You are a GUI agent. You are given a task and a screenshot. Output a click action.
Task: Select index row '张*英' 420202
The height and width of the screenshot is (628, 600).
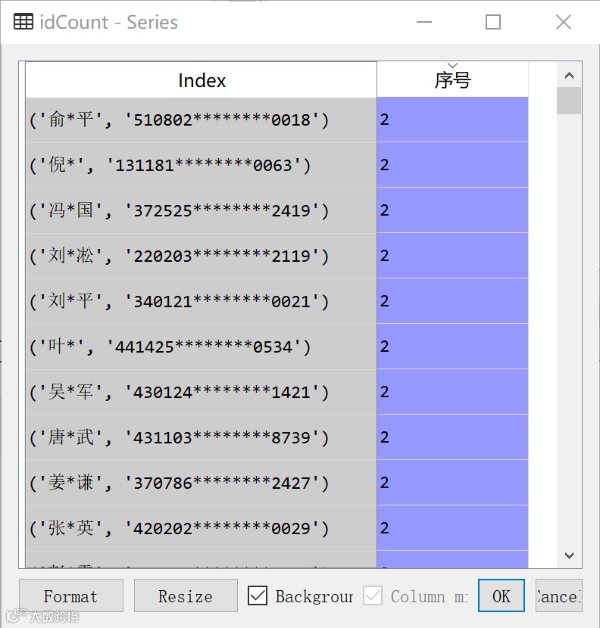click(202, 528)
